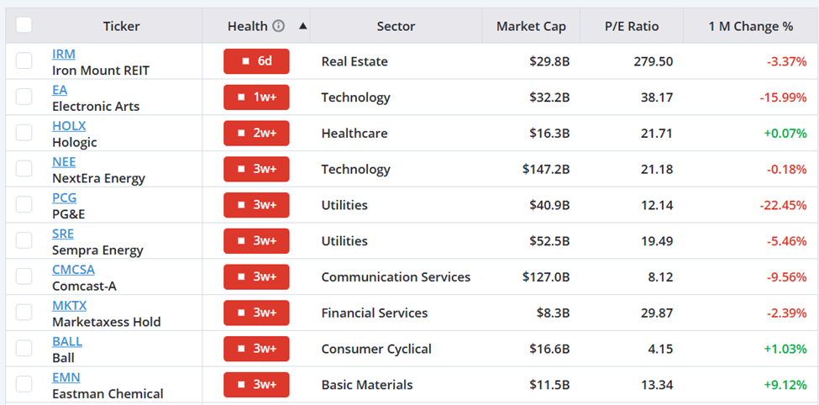Click the 3w+ health badge for NextEra Energy
Viewport: 819px width, 405px height.
pyautogui.click(x=256, y=170)
